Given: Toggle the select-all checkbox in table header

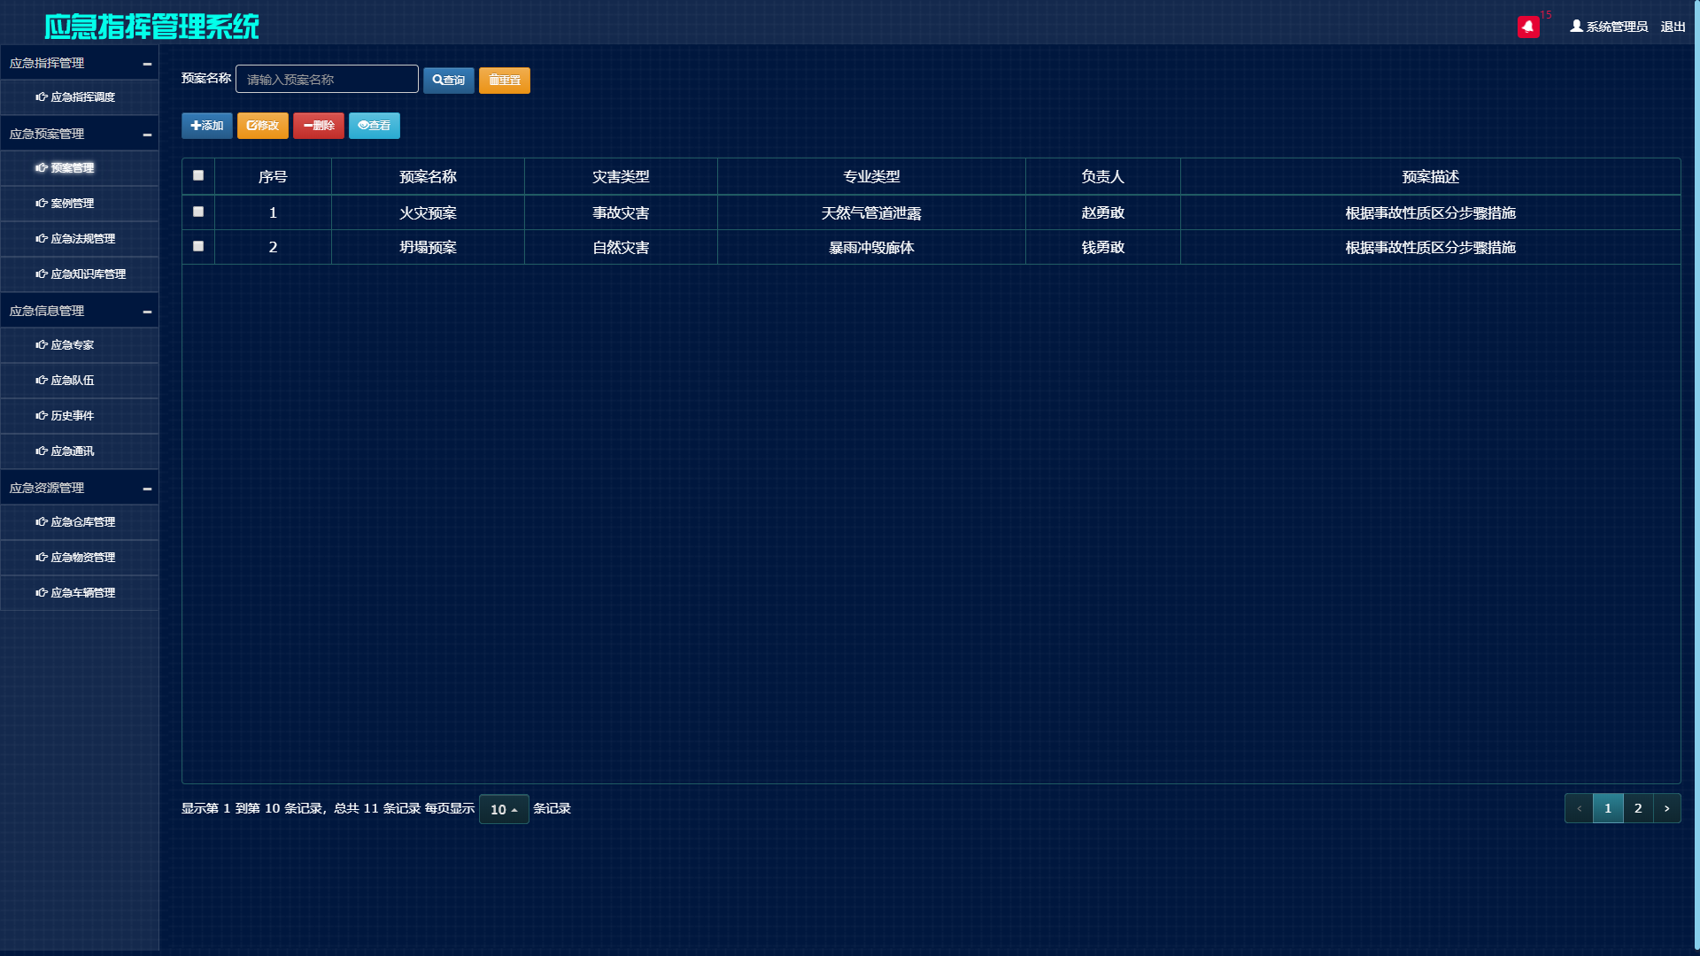Looking at the screenshot, I should [198, 175].
